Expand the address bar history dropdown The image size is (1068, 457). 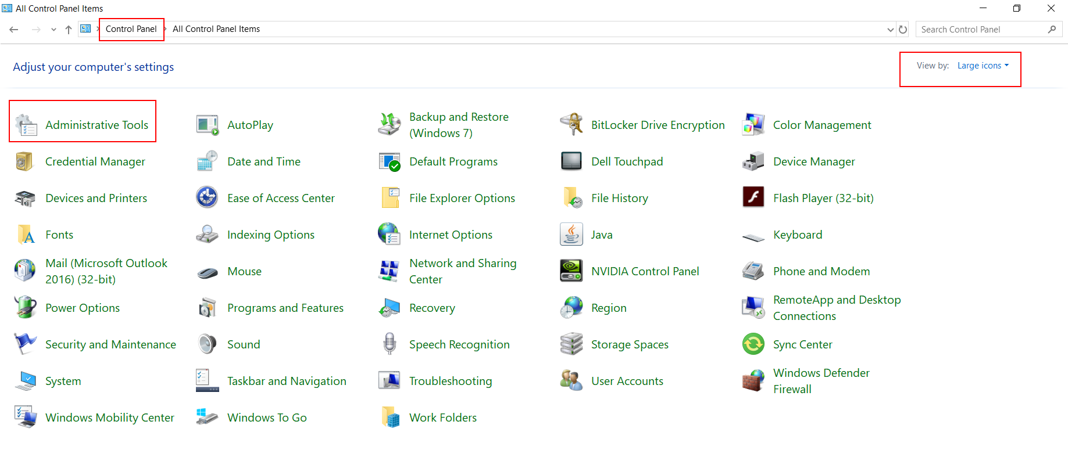click(x=890, y=30)
